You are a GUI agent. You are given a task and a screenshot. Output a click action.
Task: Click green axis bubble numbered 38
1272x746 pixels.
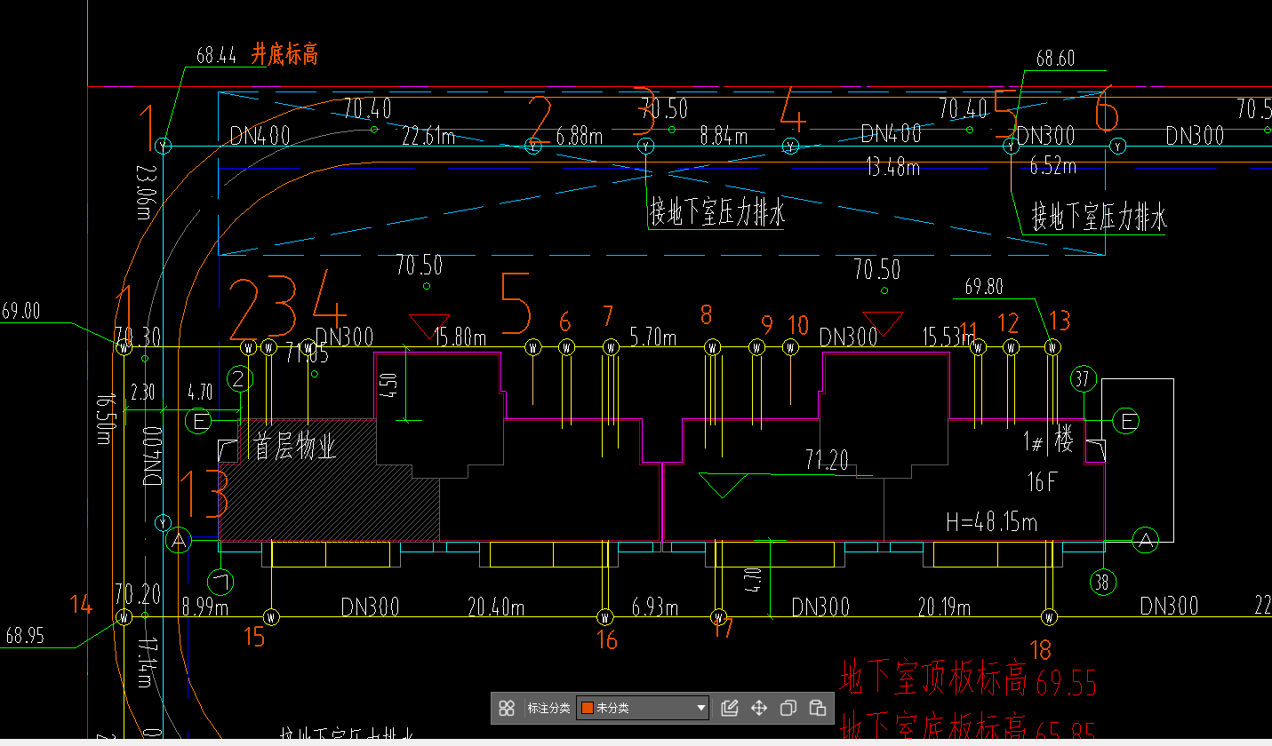click(1102, 582)
